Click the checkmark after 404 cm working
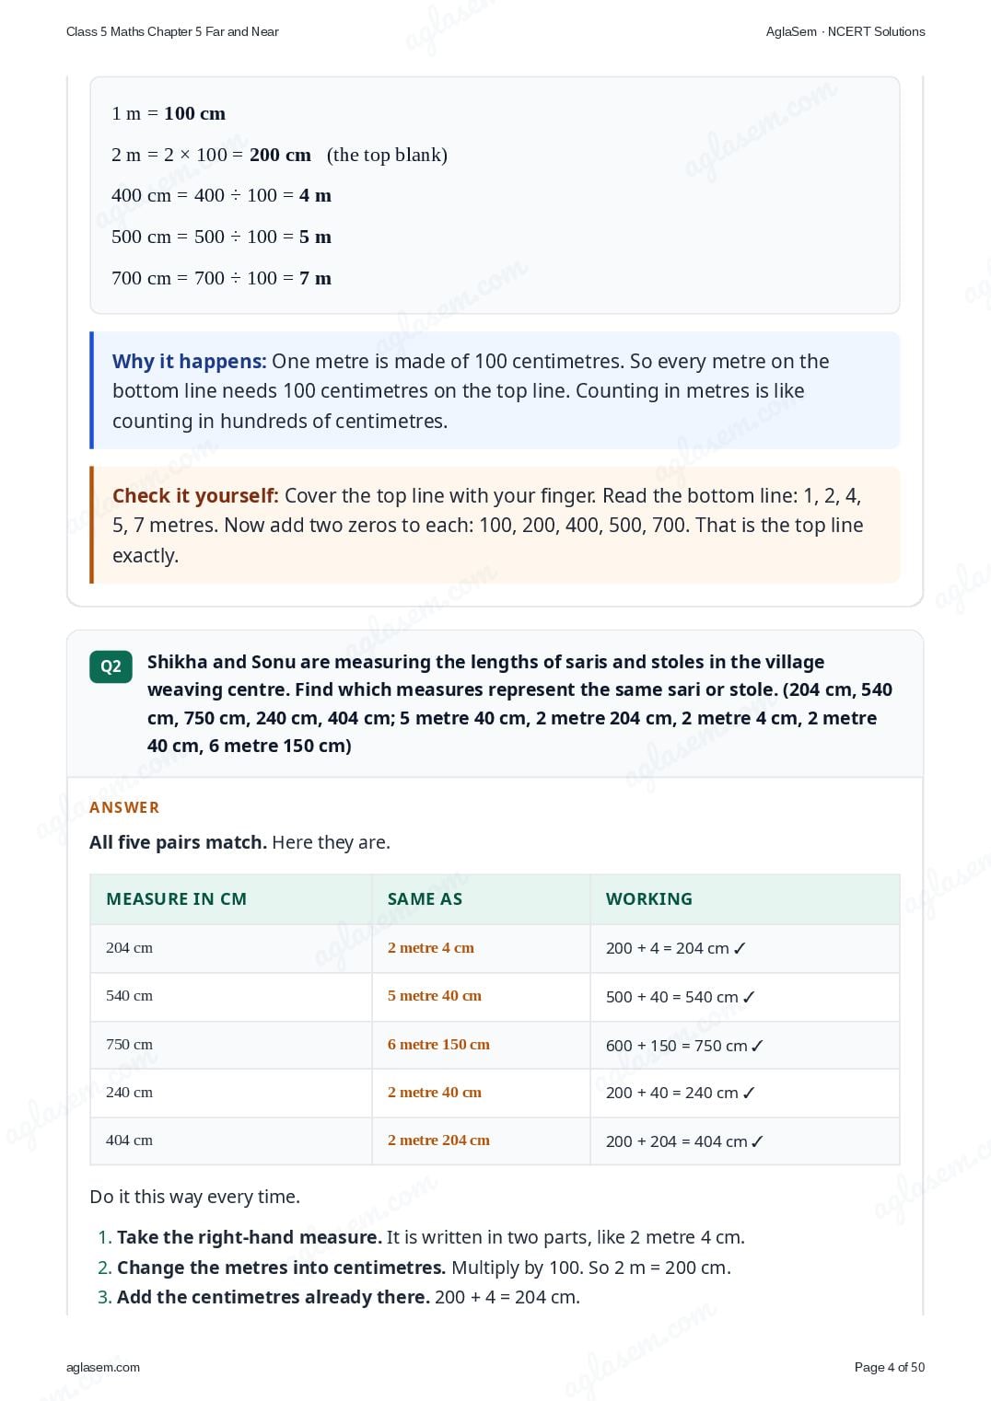This screenshot has height=1401, width=991. [x=757, y=1141]
